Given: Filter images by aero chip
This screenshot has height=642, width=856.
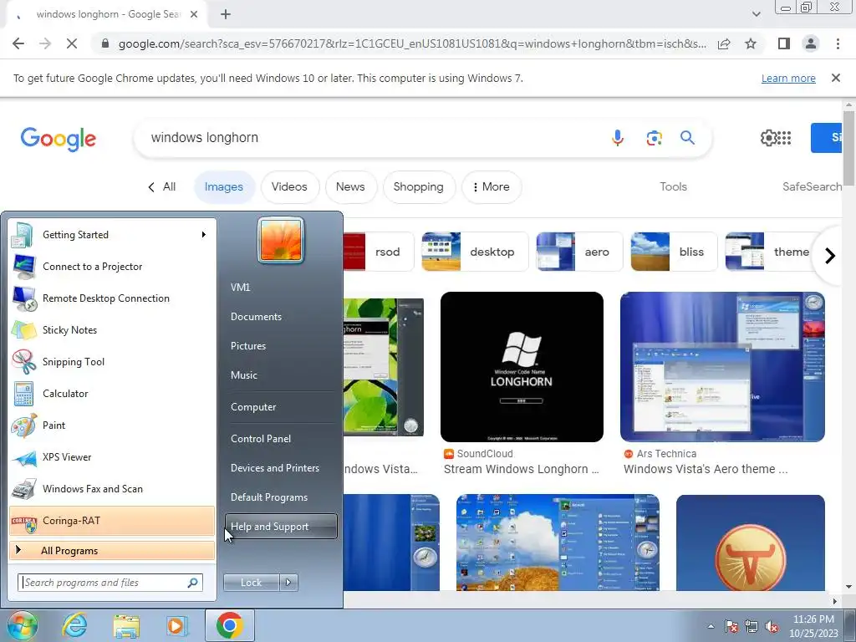Looking at the screenshot, I should click(579, 252).
